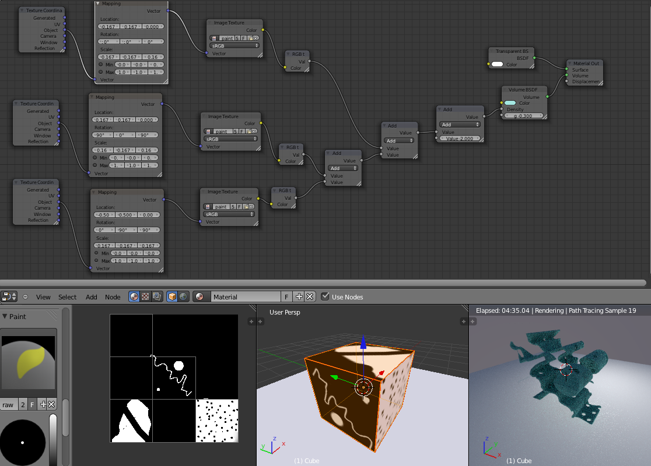Click the Material name input field
The image size is (651, 466).
pos(245,296)
